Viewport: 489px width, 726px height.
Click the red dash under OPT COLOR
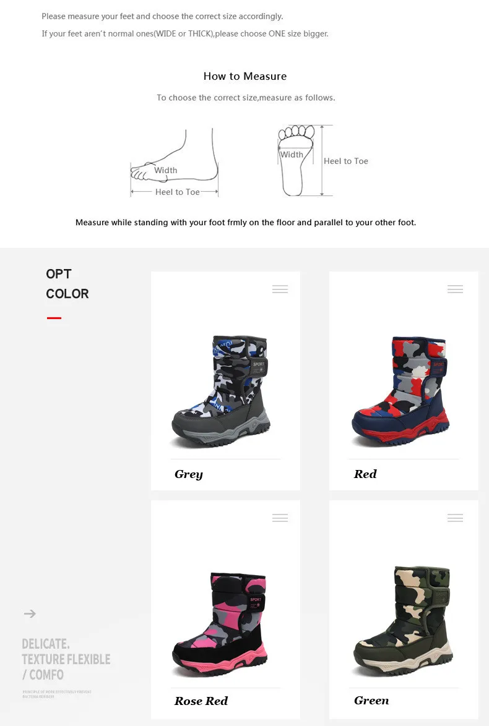pyautogui.click(x=54, y=318)
